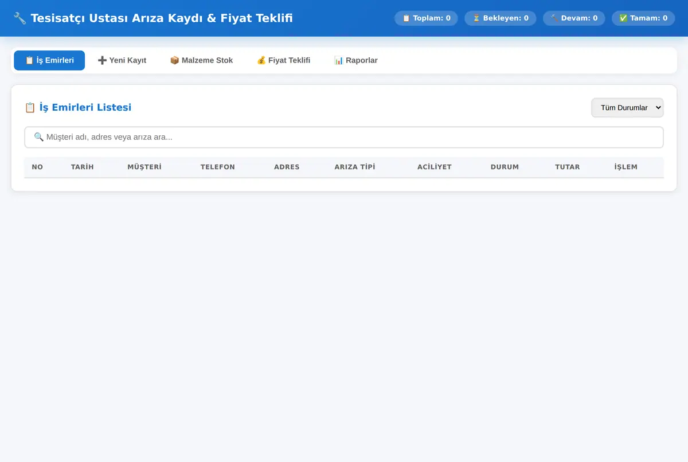Click the Devam: 0 counter badge
This screenshot has height=462, width=688.
[574, 18]
